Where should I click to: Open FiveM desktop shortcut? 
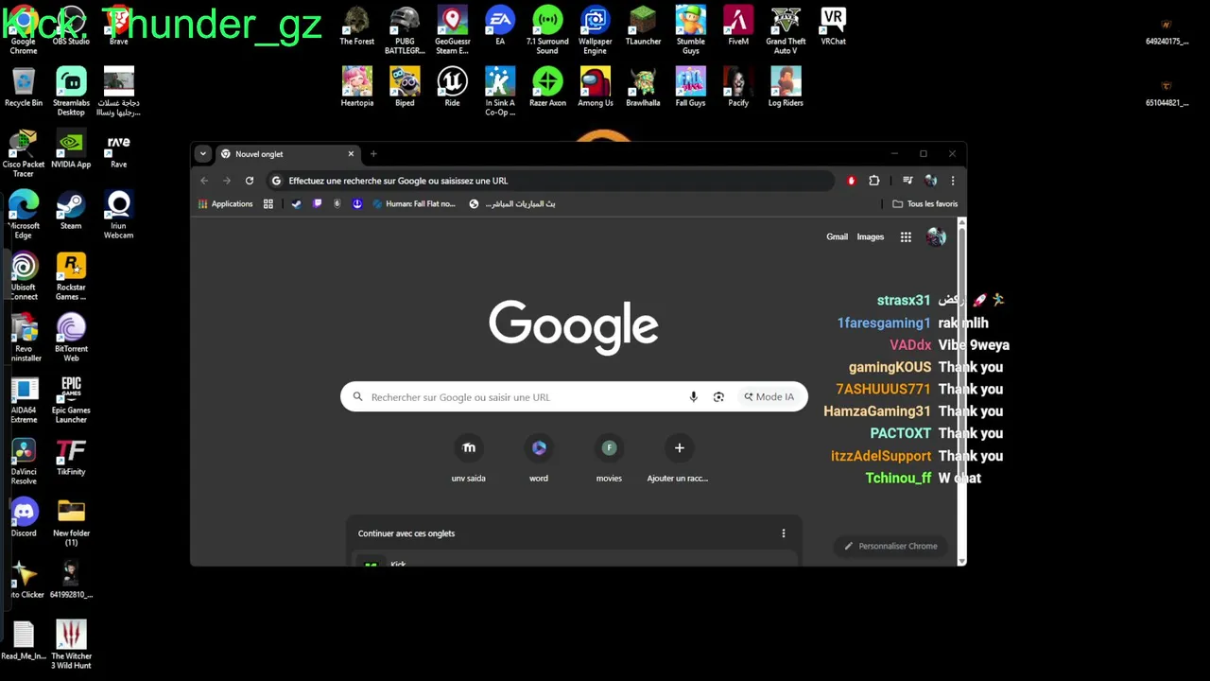coord(738,26)
